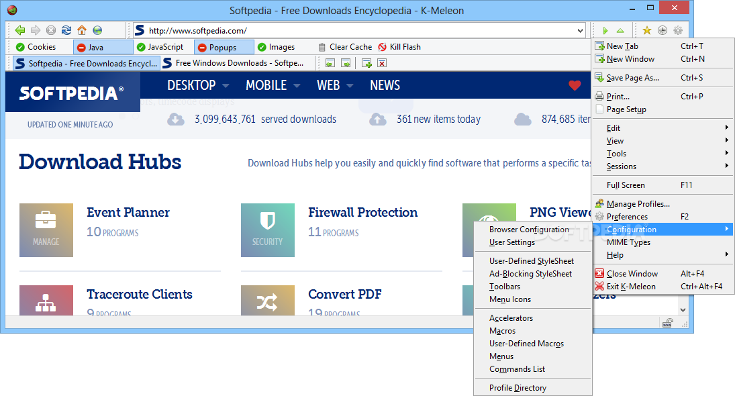Switch to Softpedia Free Downloads Encyclopedia tab

pyautogui.click(x=86, y=63)
